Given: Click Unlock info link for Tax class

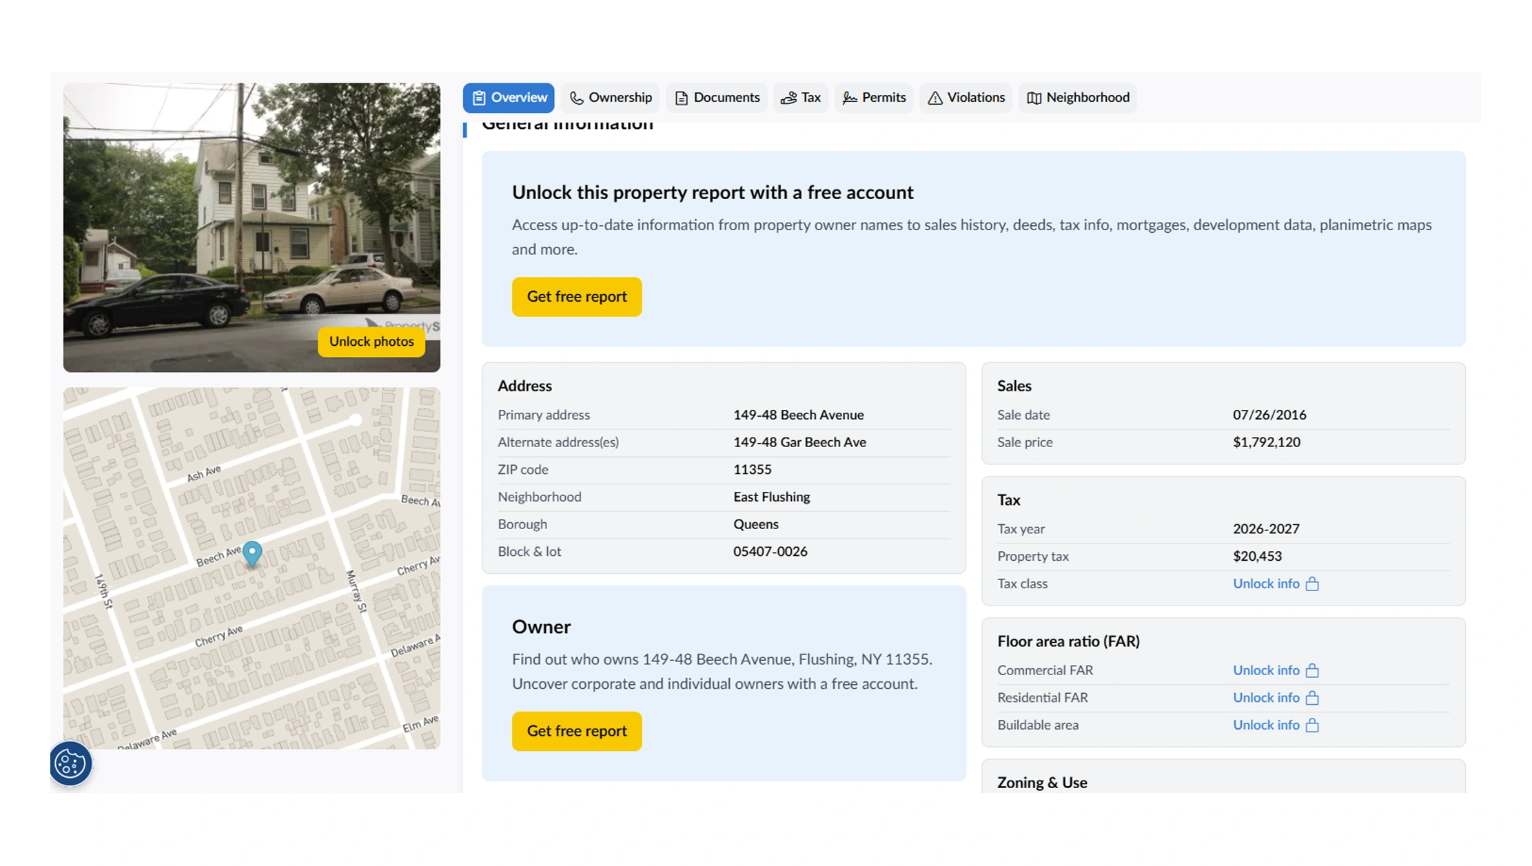Looking at the screenshot, I should tap(1266, 584).
